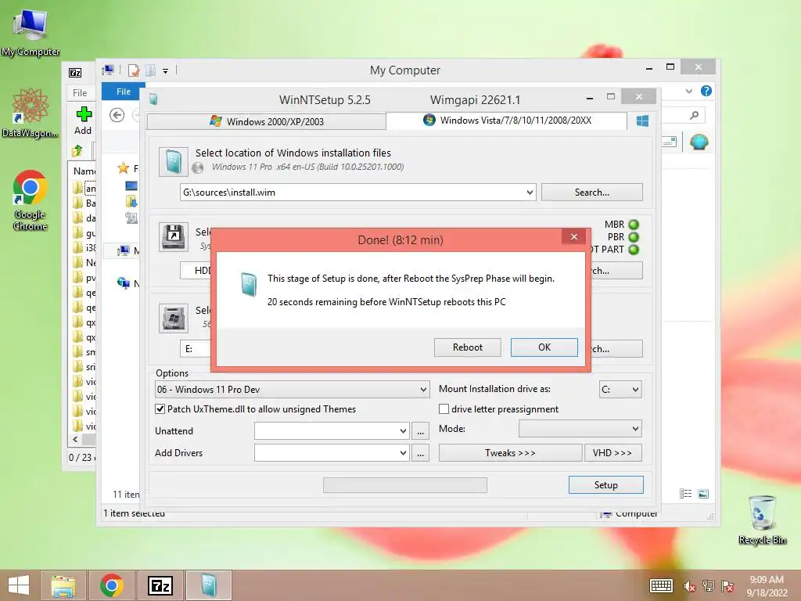Browse for drivers folder with ... button
This screenshot has height=601, width=801.
point(420,453)
